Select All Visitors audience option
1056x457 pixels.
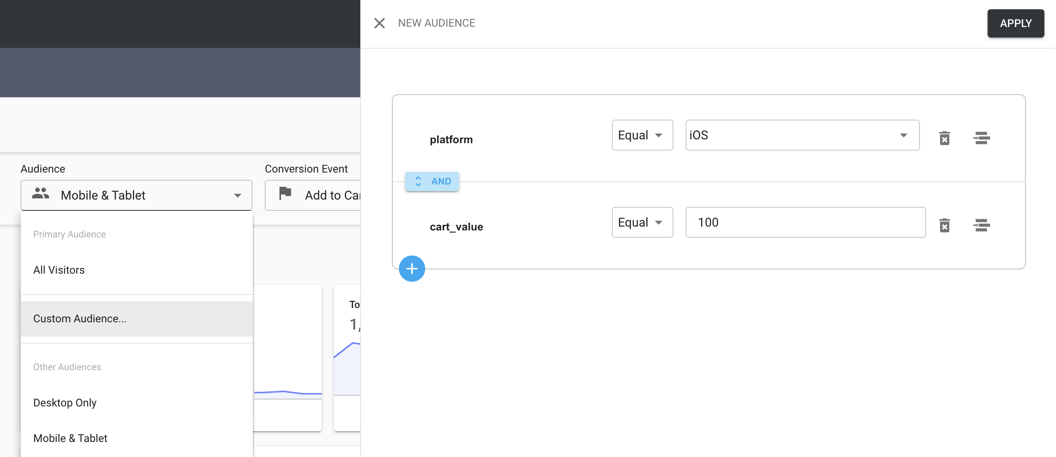click(x=136, y=270)
